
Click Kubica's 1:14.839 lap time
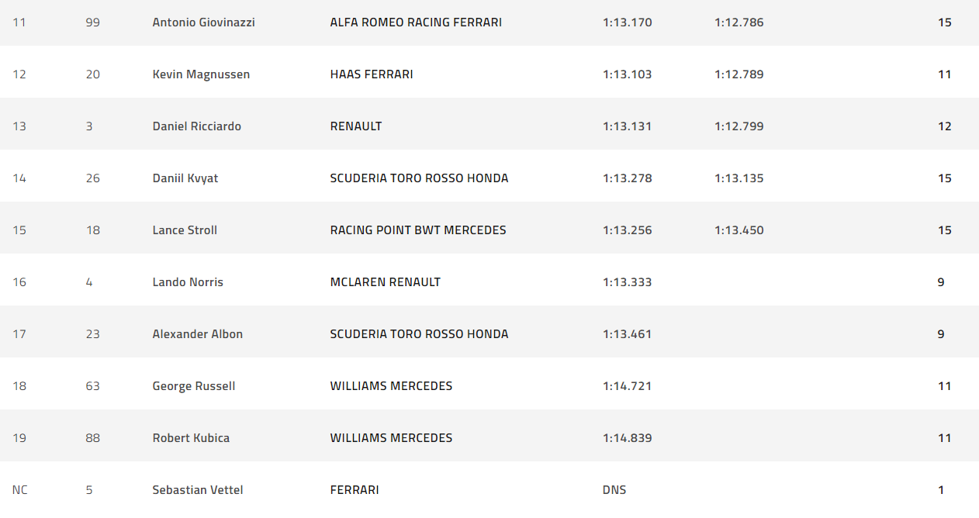[x=627, y=438]
